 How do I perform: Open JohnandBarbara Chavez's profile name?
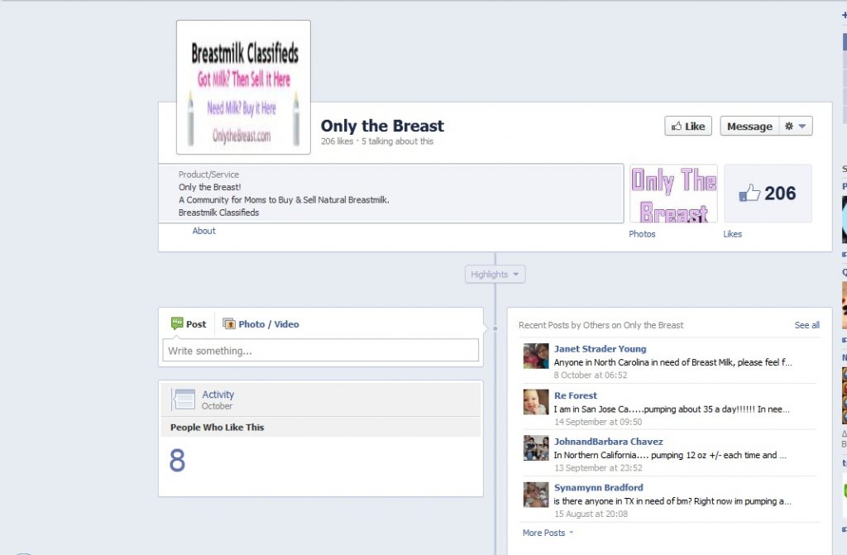coord(608,442)
